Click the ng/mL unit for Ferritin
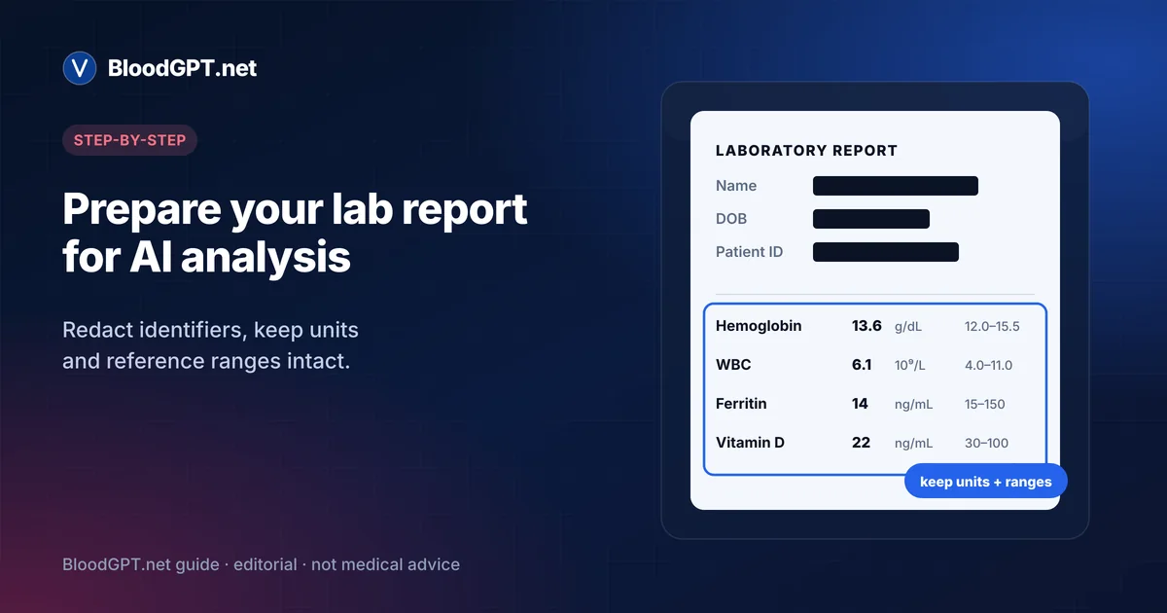1167x613 pixels. point(914,405)
